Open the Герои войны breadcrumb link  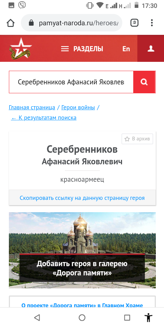(x=78, y=108)
